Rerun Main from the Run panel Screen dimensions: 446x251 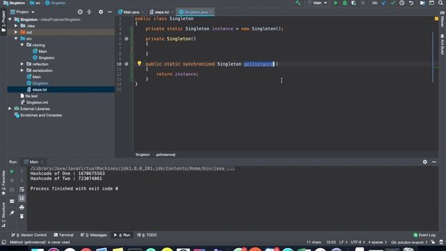click(x=12, y=172)
